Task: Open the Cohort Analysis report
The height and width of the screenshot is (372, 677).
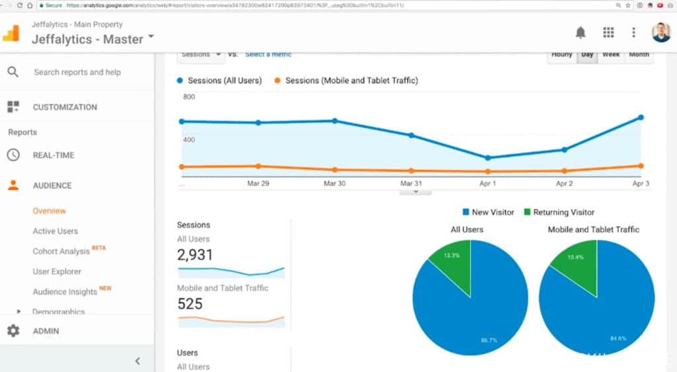Action: click(61, 251)
